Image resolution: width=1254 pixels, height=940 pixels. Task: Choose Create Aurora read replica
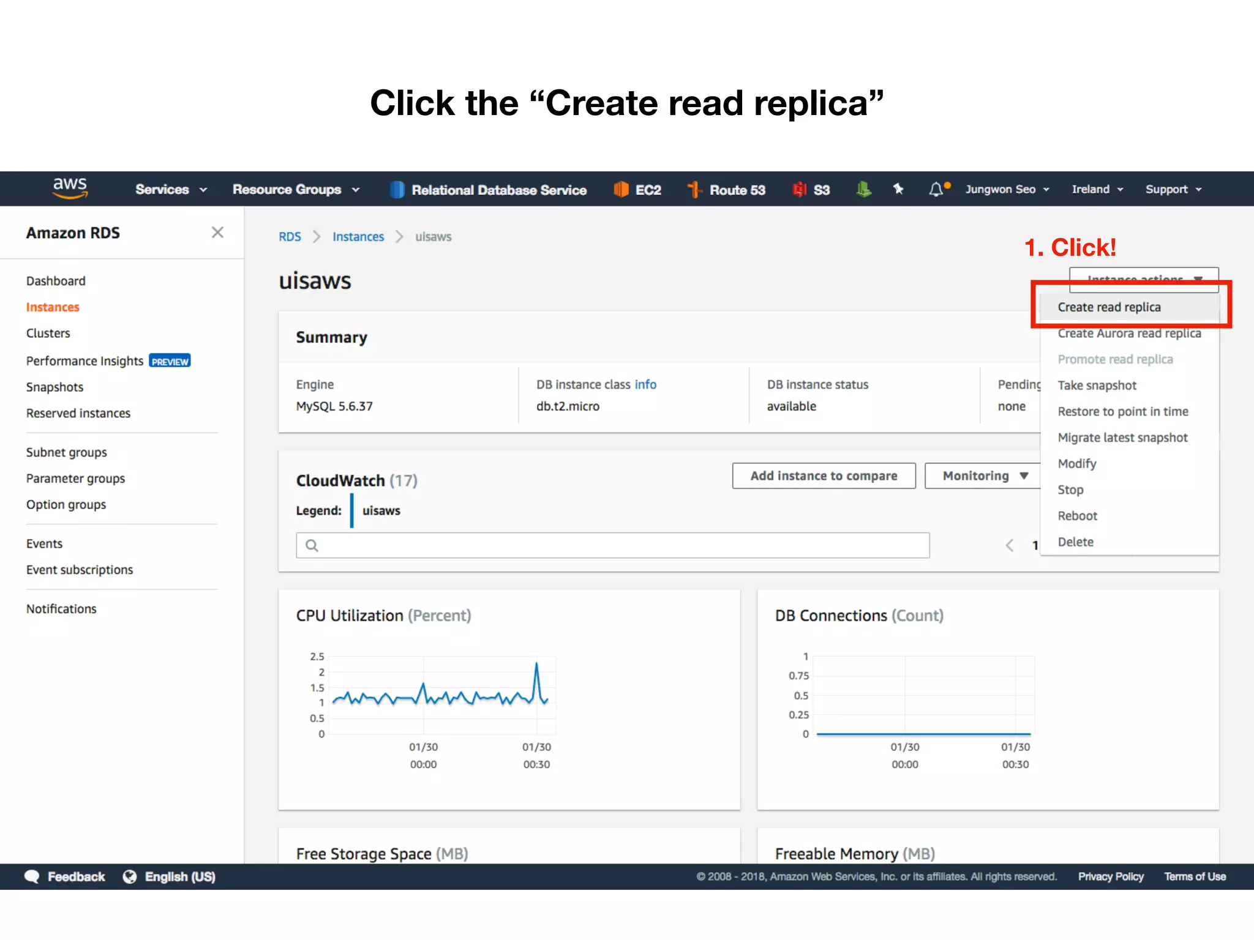(1130, 334)
